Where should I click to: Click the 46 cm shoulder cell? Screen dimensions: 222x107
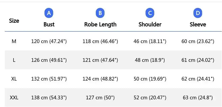pyautogui.click(x=150, y=41)
